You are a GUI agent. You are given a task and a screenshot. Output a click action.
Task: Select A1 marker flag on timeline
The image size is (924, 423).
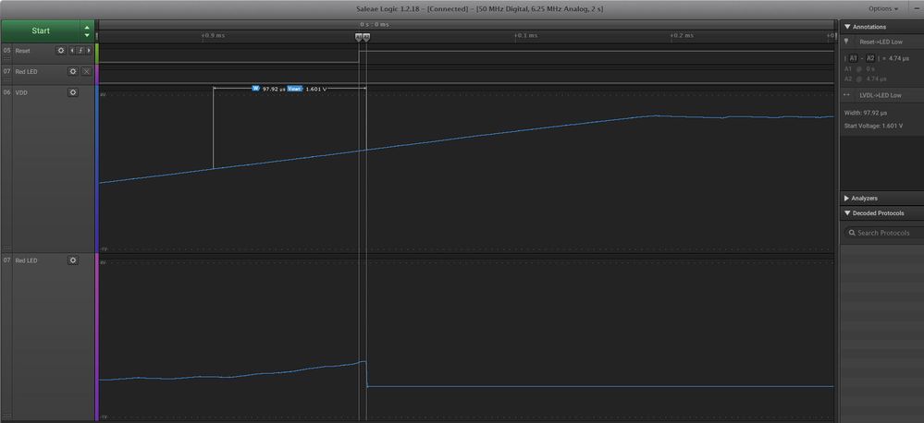(x=358, y=37)
